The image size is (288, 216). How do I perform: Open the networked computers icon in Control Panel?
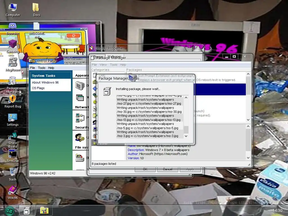[x=80, y=118]
